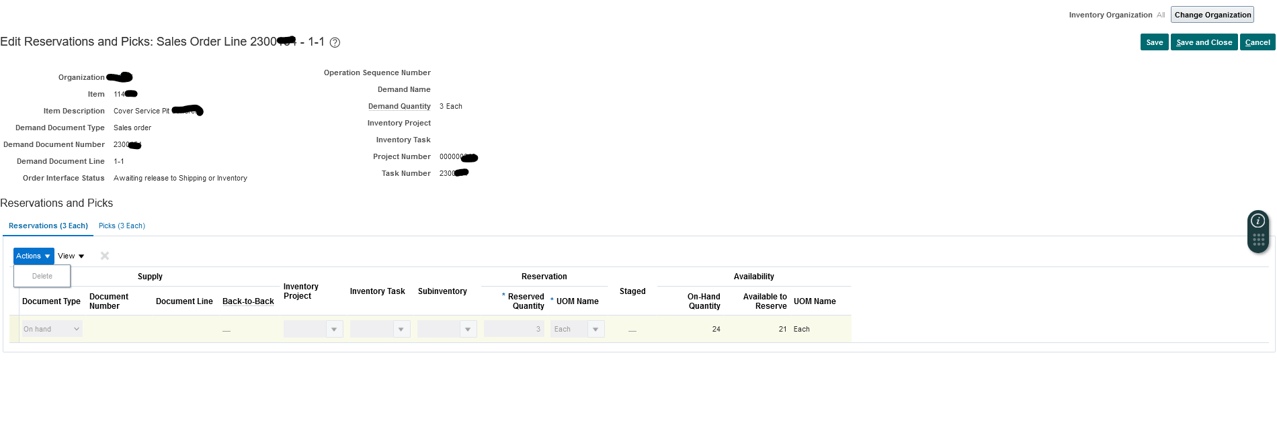Screen dimensions: 1277x437
Task: Click the Document Number column header
Action: click(x=109, y=301)
